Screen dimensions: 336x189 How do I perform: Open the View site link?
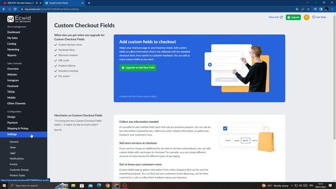click(x=276, y=17)
